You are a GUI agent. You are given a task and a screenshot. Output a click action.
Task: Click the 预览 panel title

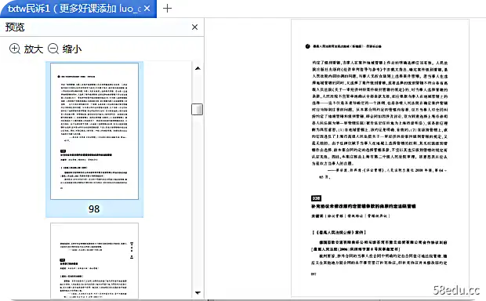(x=15, y=27)
